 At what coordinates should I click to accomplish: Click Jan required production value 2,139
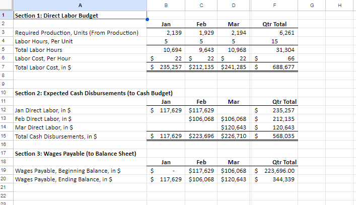point(166,33)
